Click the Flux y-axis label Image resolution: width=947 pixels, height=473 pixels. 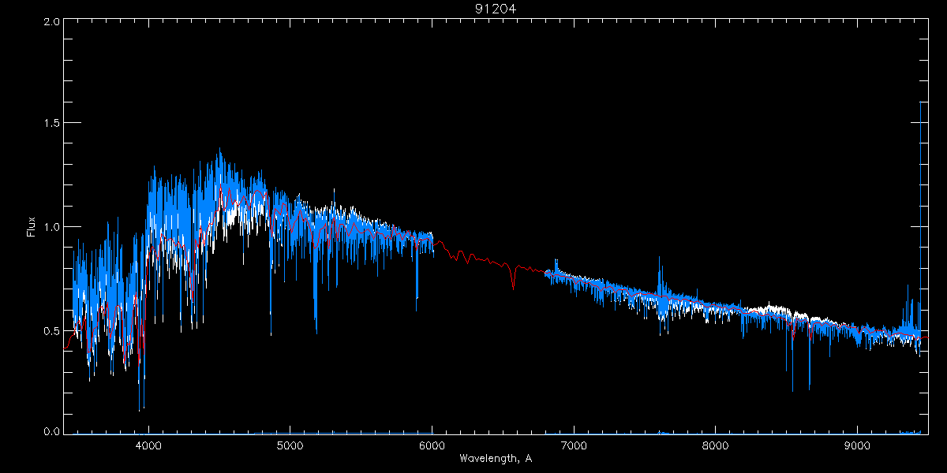[32, 226]
